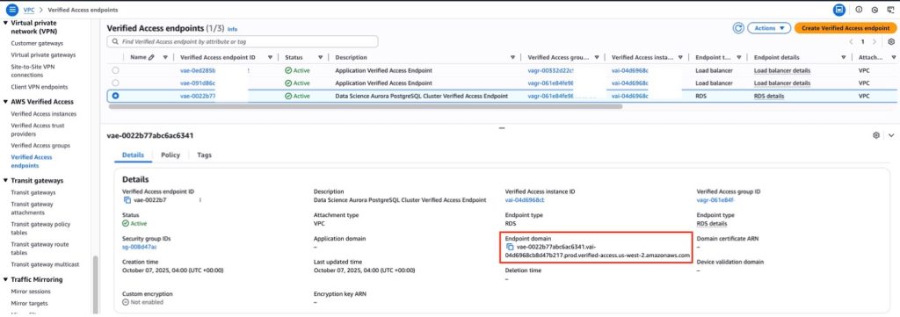Click the refresh endpoints icon button
Screen dimensions: 900x317
coord(738,28)
